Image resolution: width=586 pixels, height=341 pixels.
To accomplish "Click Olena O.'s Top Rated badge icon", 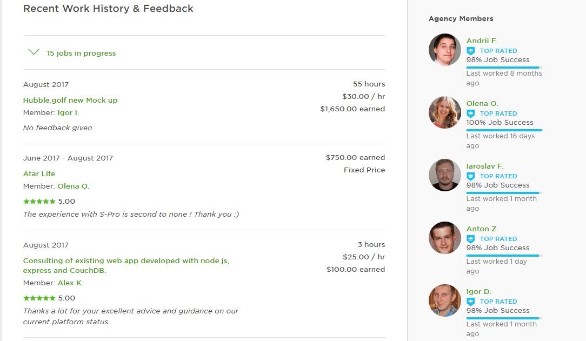I will [470, 113].
